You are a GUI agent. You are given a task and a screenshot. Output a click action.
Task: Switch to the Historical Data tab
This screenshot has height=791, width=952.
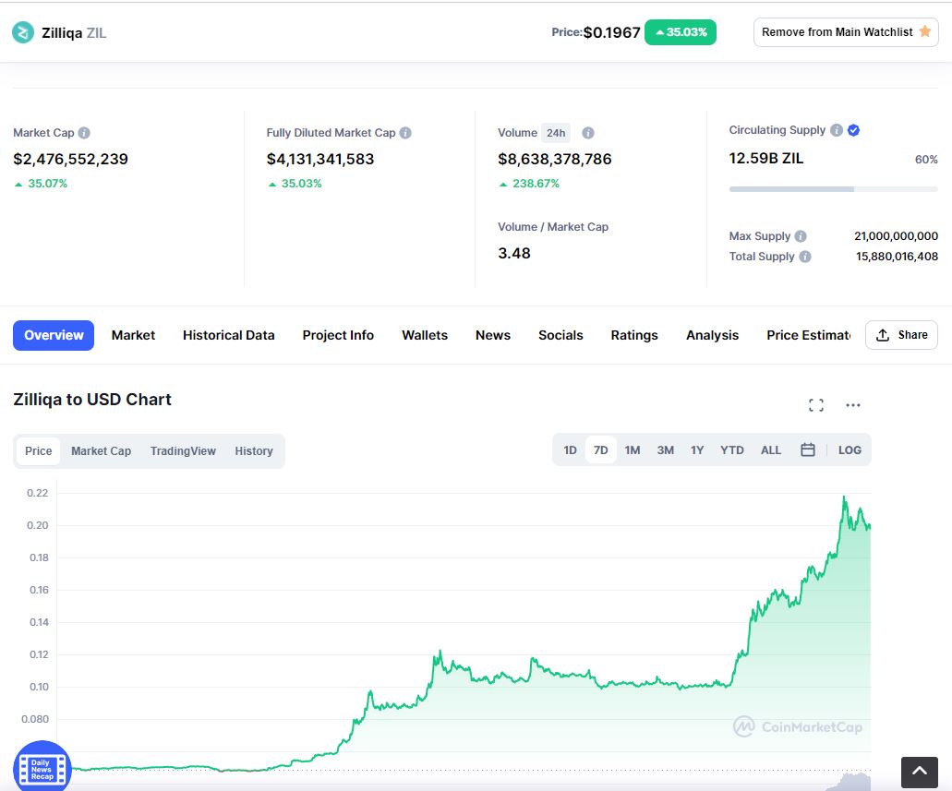tap(228, 335)
